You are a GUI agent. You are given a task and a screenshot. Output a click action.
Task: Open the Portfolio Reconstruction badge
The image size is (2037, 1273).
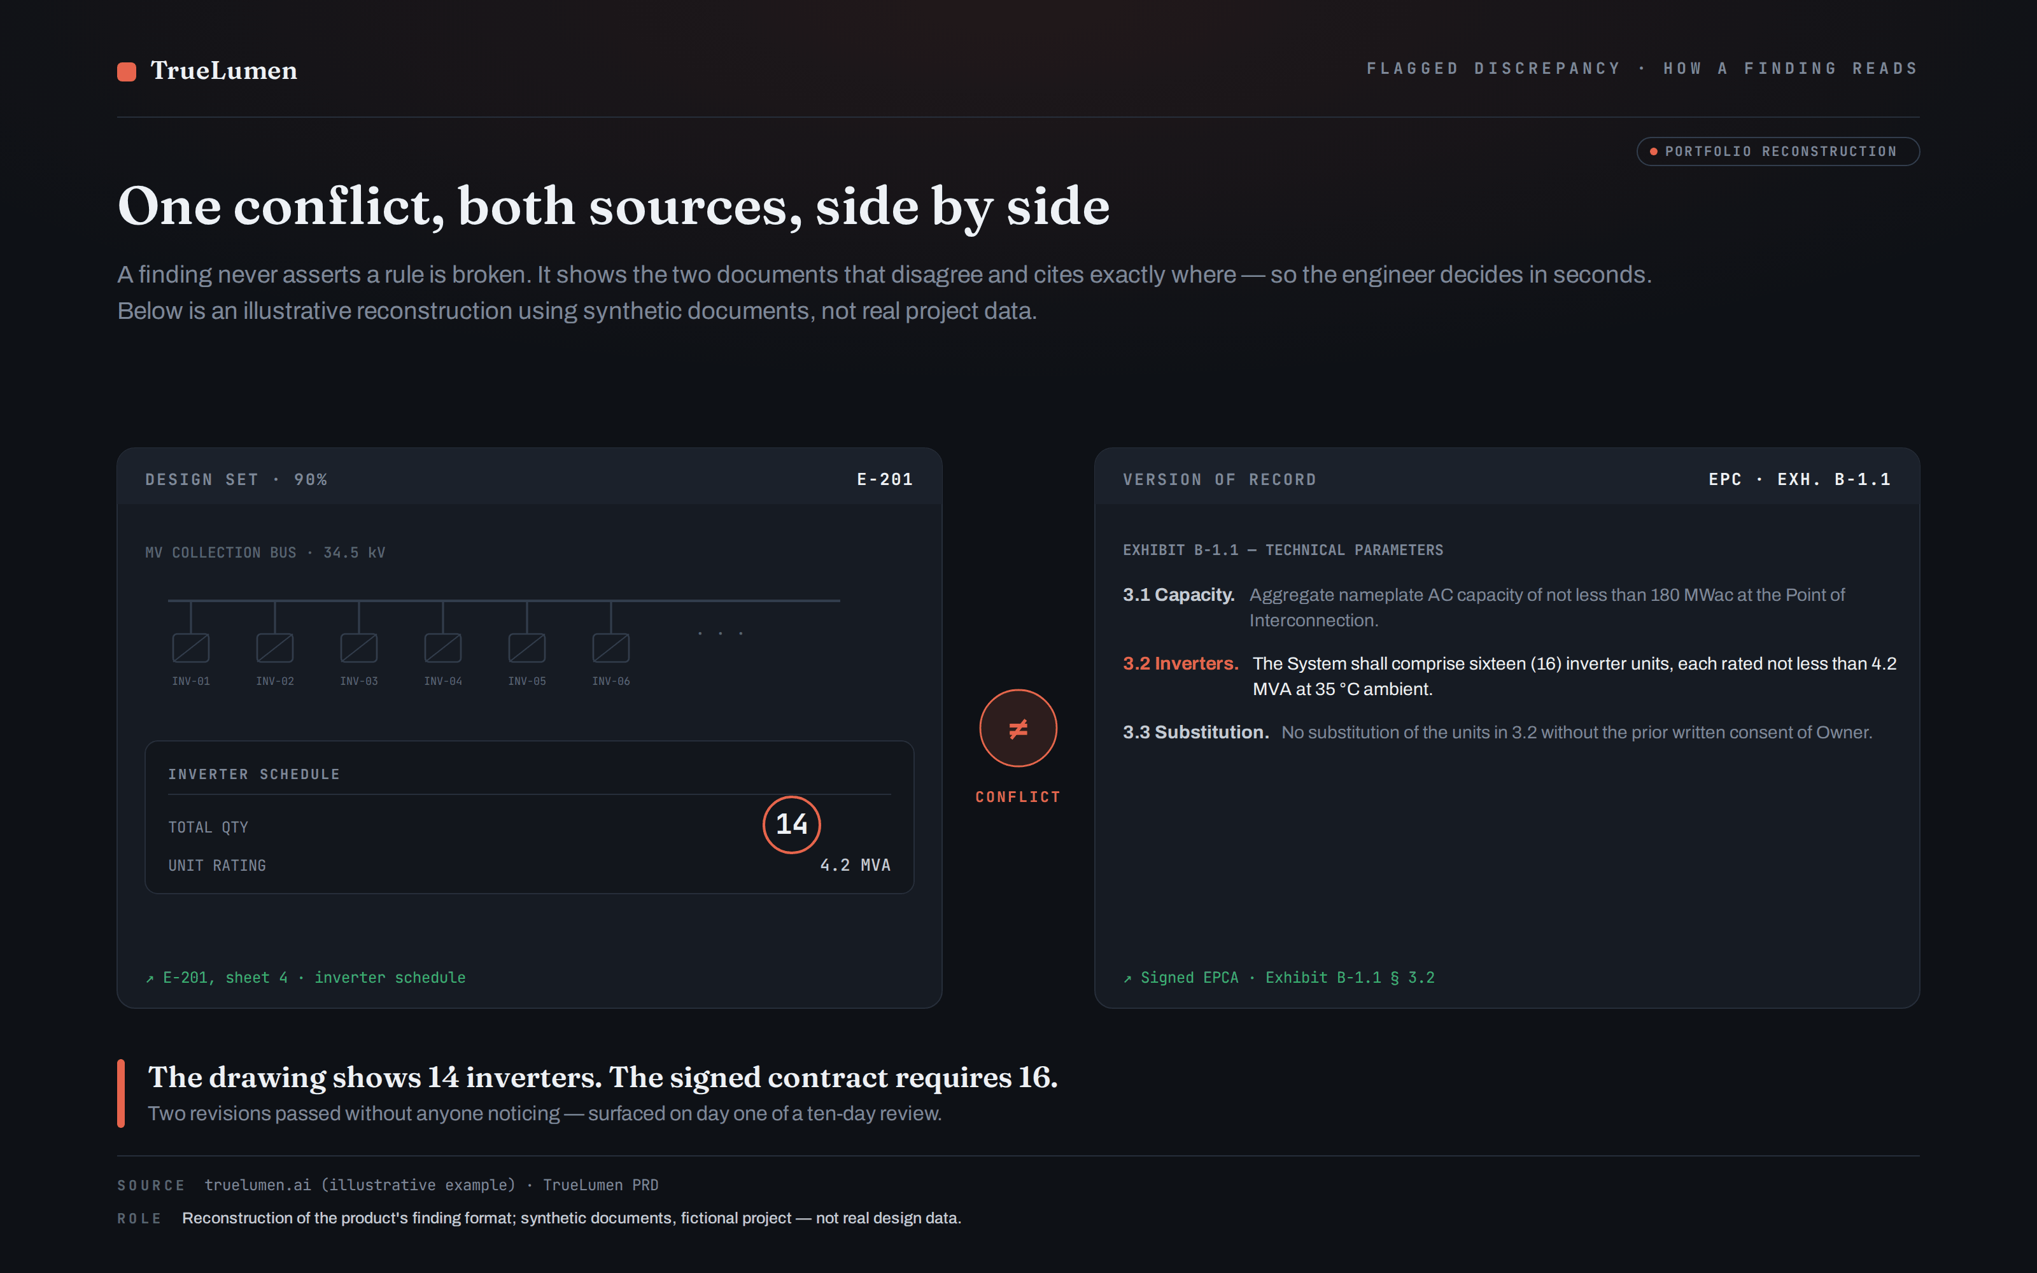point(1778,151)
